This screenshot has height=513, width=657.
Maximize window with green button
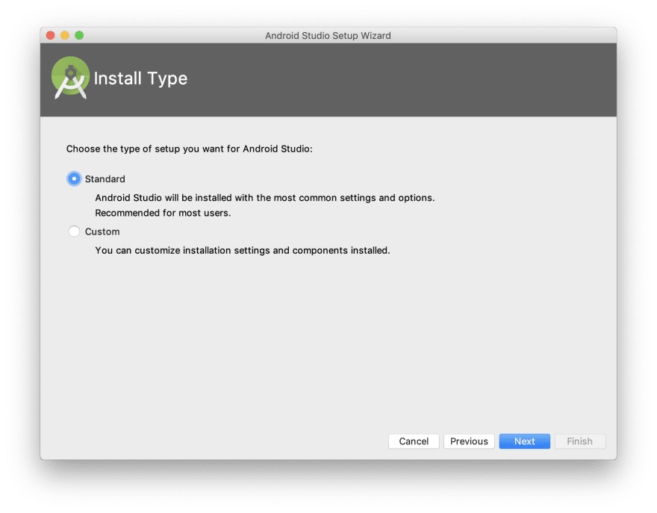(79, 35)
